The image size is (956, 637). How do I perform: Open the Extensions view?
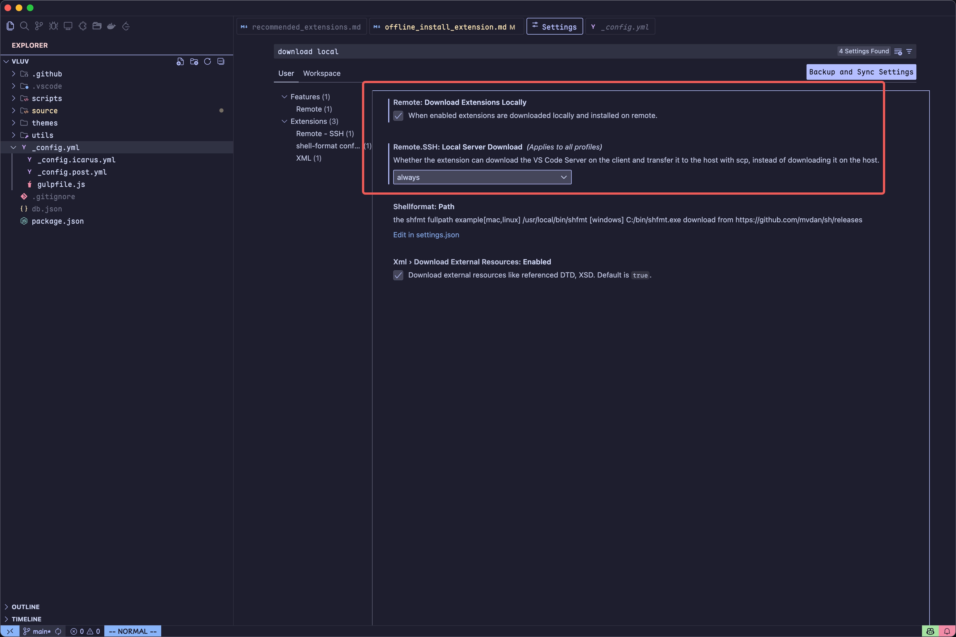[82, 26]
